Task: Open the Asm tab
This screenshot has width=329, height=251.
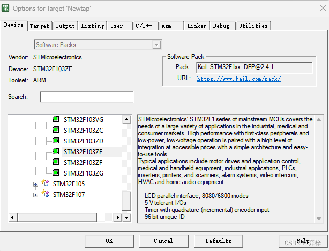Action: (171, 26)
